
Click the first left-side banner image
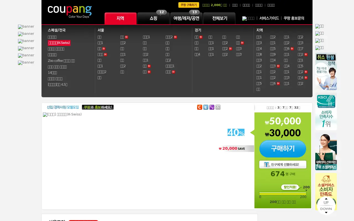pyautogui.click(x=26, y=27)
